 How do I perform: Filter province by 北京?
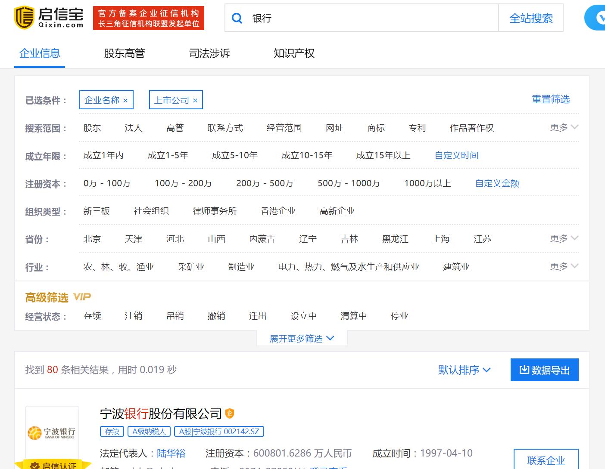coord(92,239)
